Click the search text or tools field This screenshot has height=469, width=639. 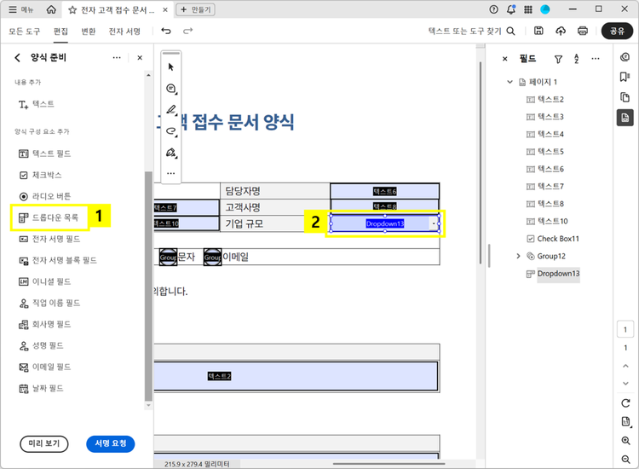pyautogui.click(x=471, y=31)
